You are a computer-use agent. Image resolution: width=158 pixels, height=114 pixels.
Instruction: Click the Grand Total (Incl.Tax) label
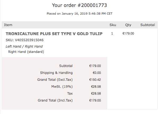point(55,100)
